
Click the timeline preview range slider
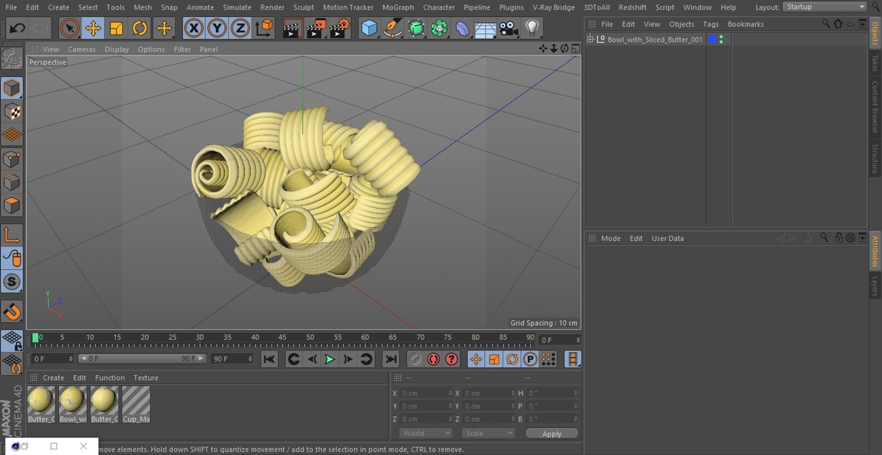pyautogui.click(x=142, y=359)
